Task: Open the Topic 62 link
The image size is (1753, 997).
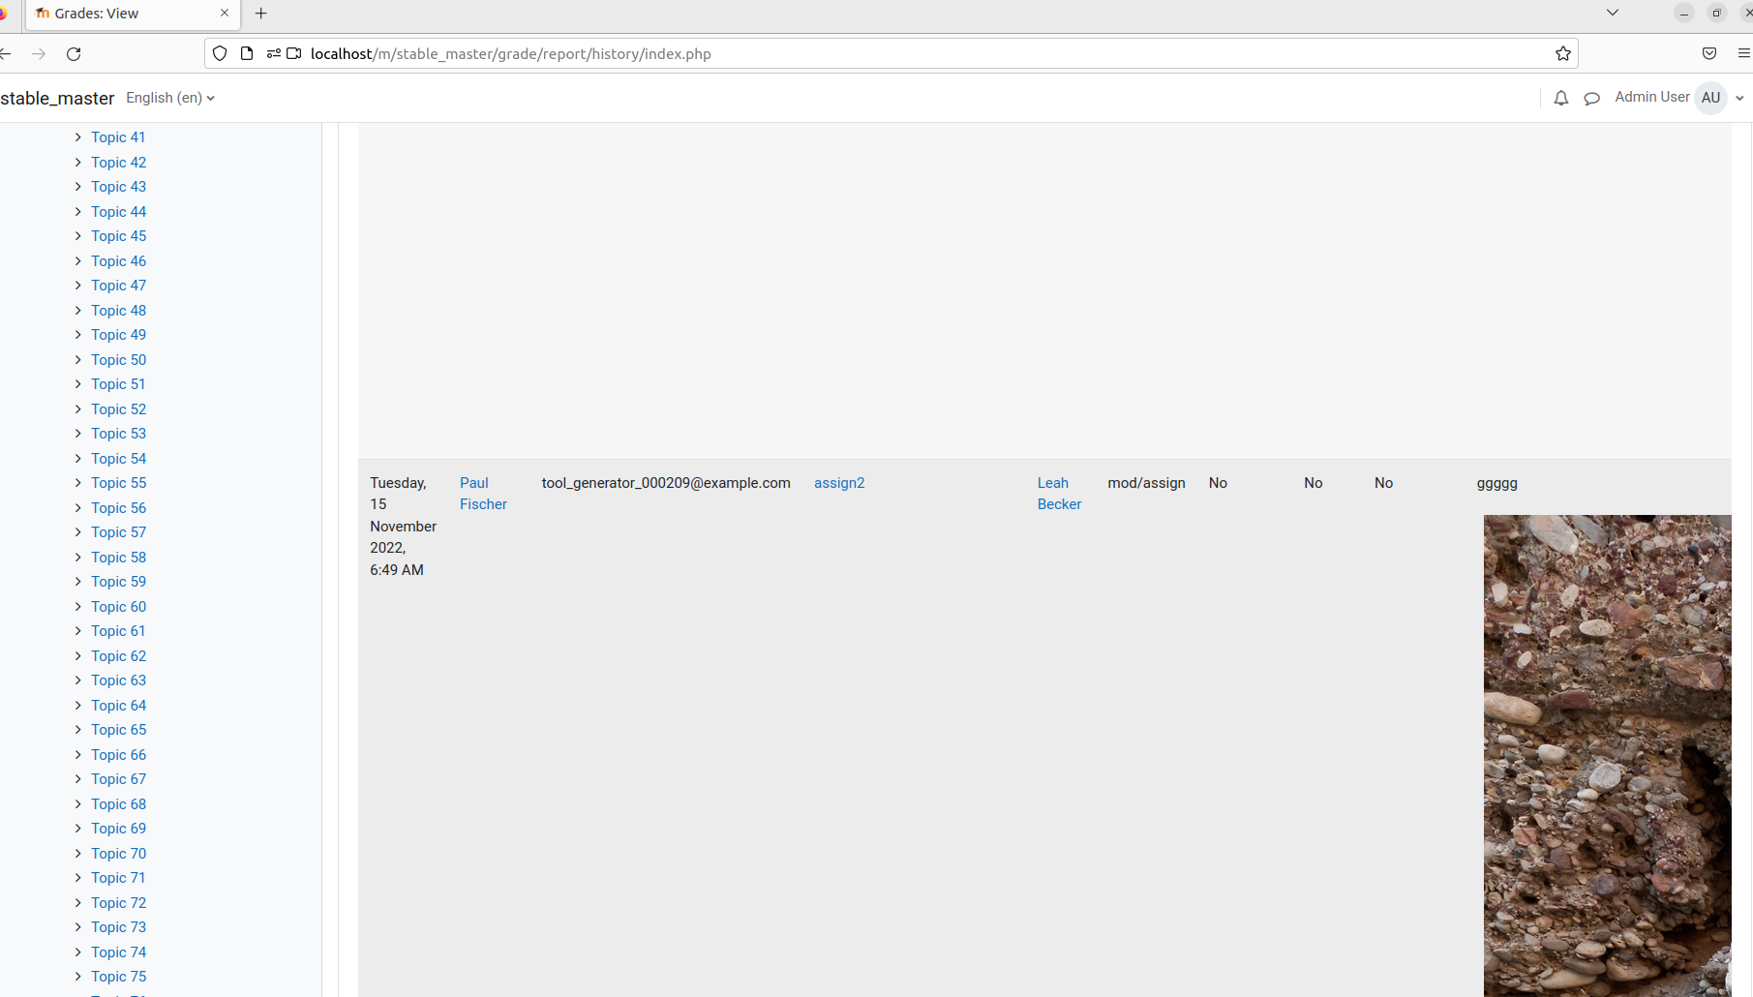Action: [119, 656]
